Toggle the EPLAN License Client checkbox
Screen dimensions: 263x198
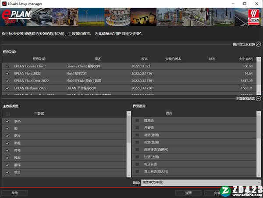click(7, 66)
